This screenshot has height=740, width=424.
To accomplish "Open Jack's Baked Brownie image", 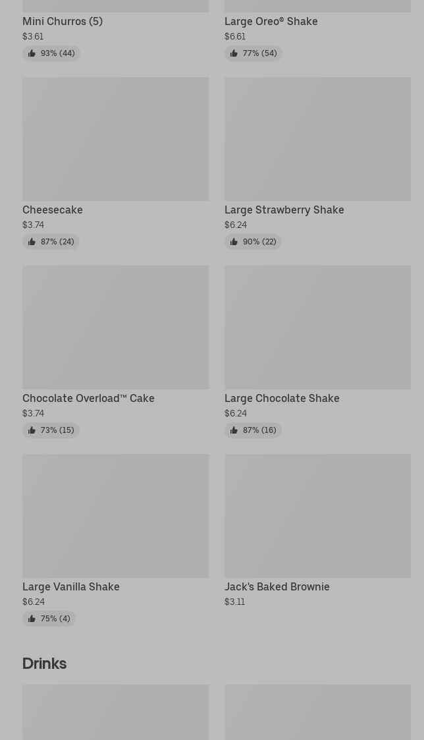I will [317, 516].
